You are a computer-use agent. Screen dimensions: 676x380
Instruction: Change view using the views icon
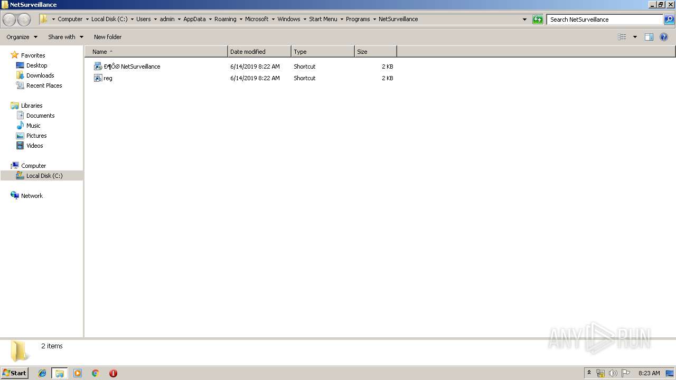click(622, 37)
